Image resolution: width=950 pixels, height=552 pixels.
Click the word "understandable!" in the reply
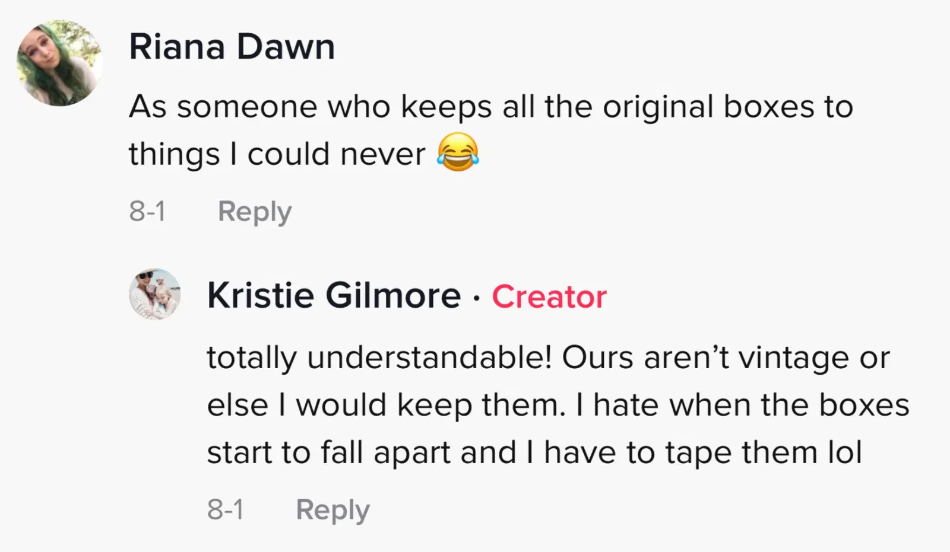[x=430, y=358]
